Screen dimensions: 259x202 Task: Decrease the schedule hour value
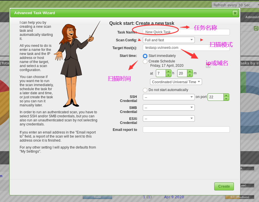click(x=168, y=75)
